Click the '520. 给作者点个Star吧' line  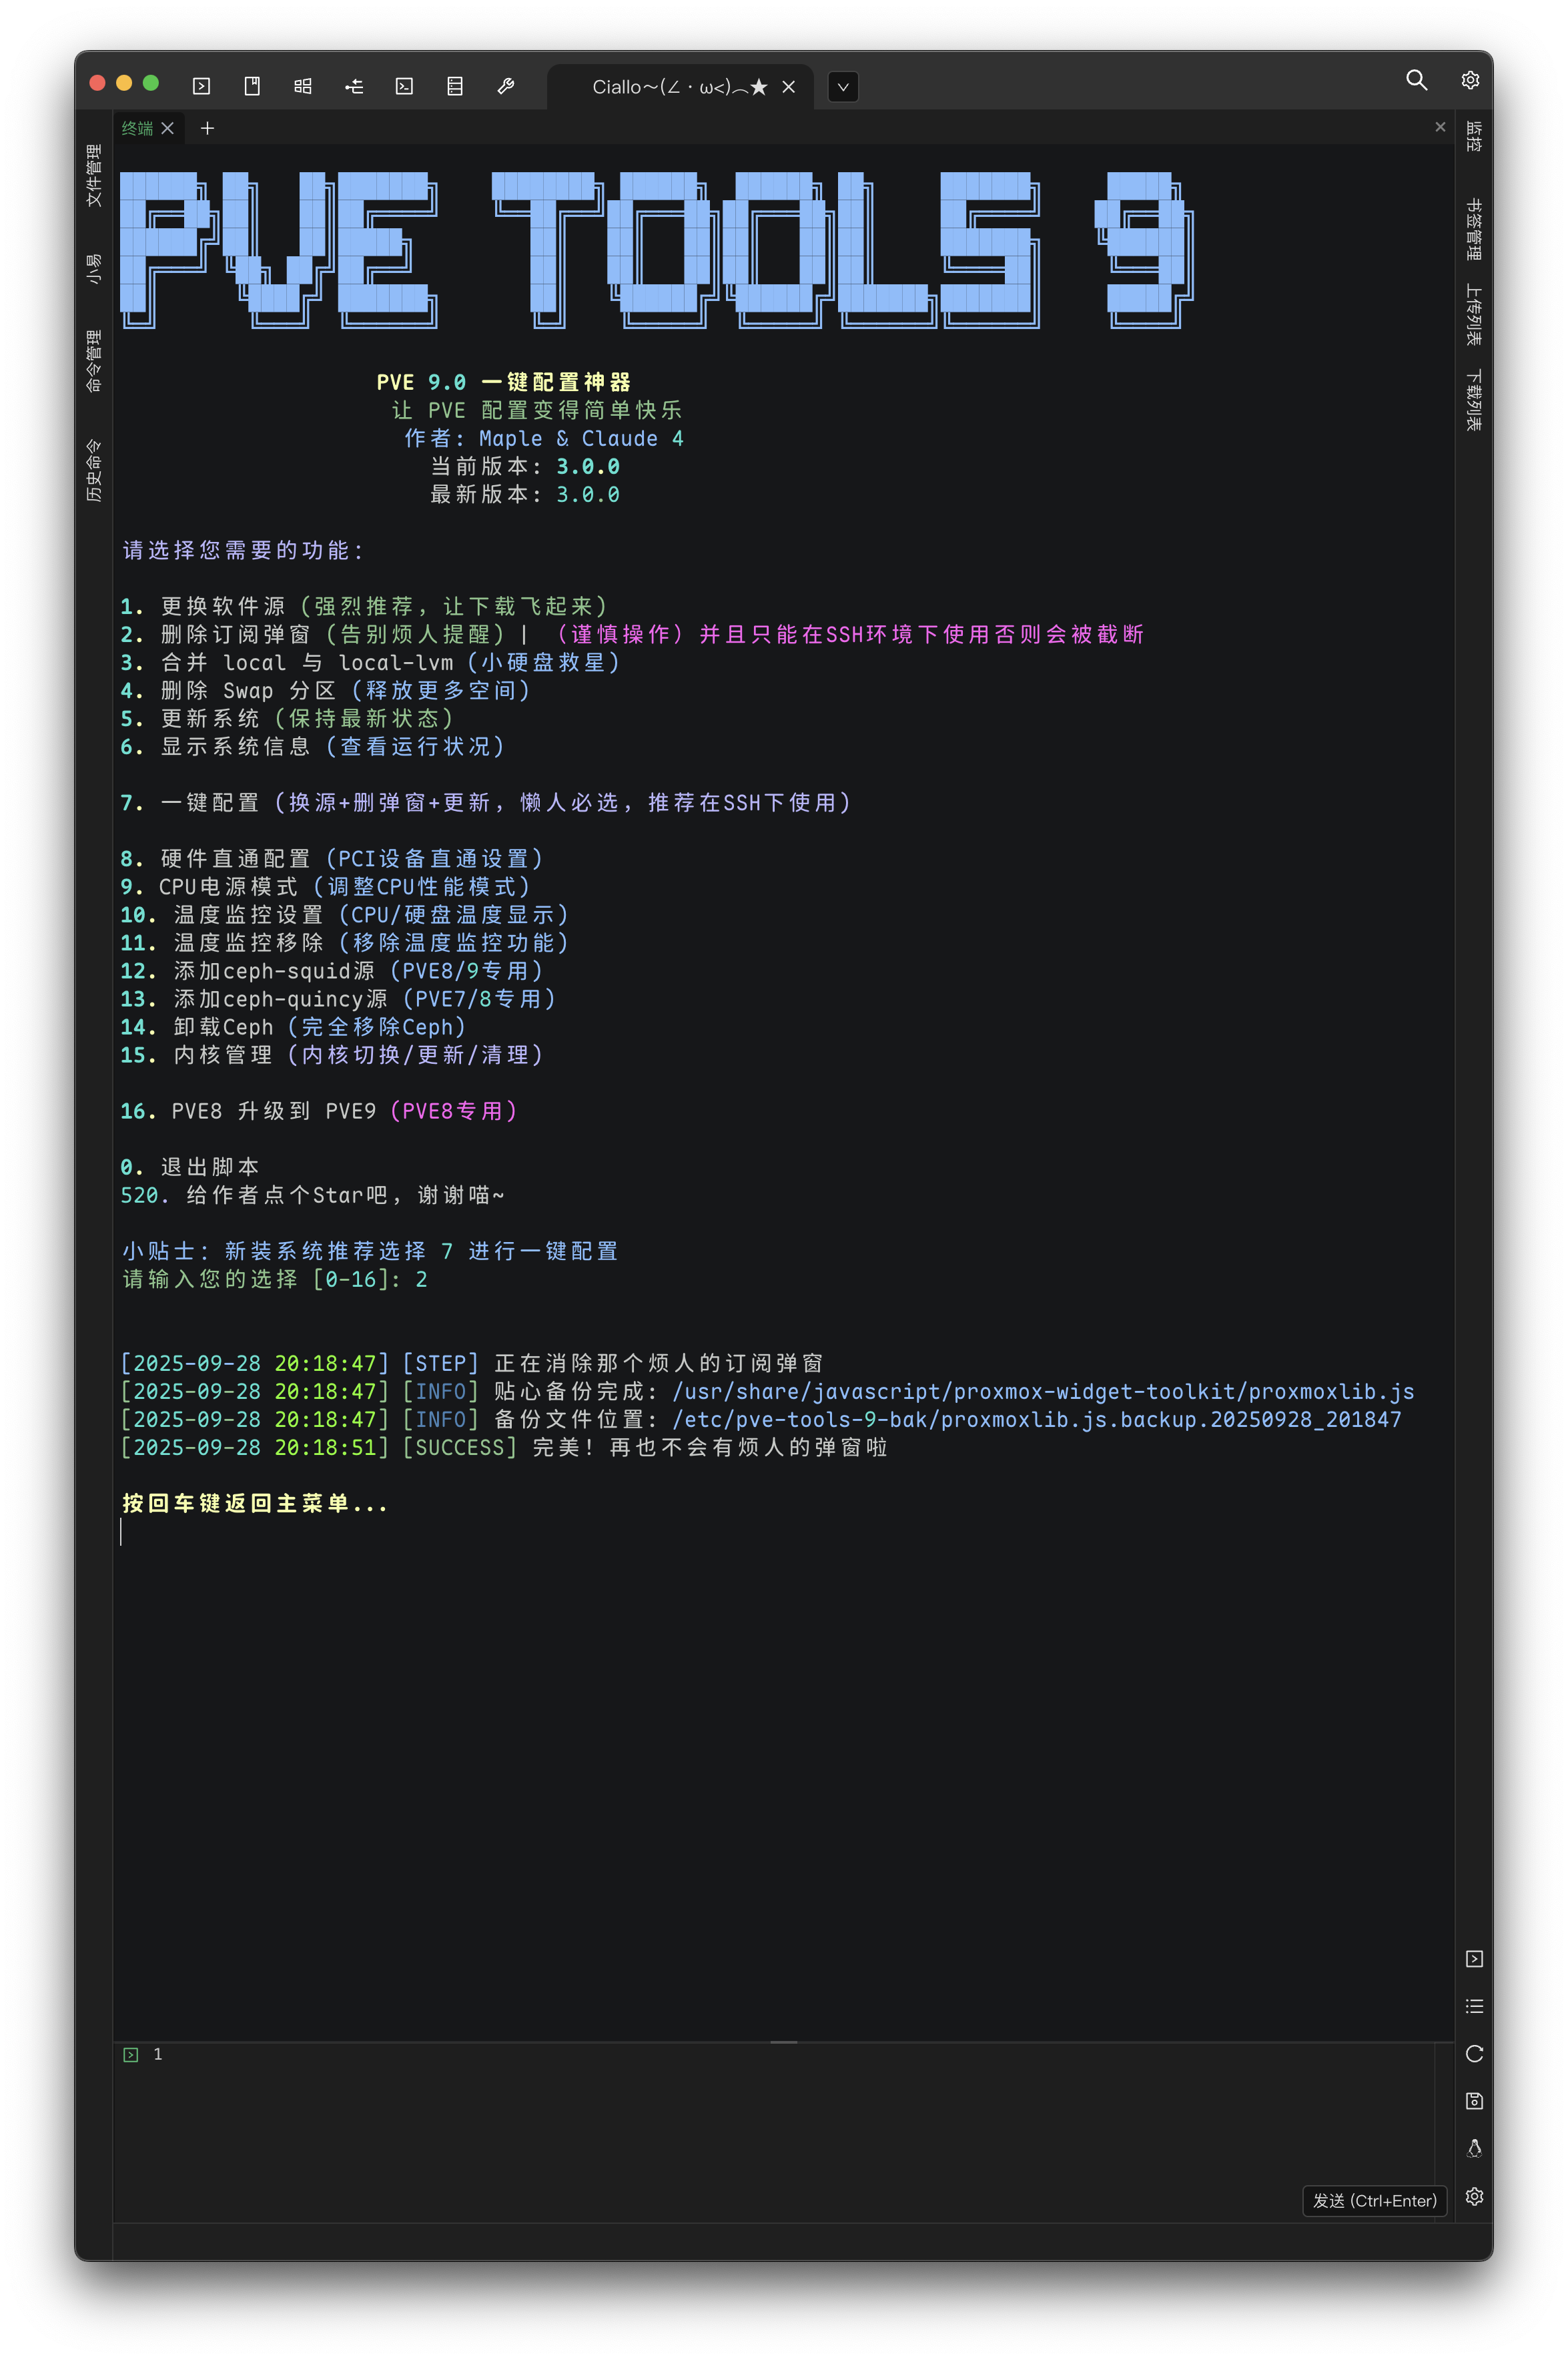click(313, 1195)
